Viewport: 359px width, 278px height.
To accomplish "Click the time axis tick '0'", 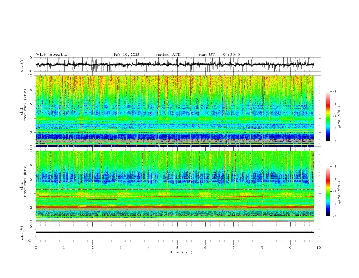I will pyautogui.click(x=36, y=248).
